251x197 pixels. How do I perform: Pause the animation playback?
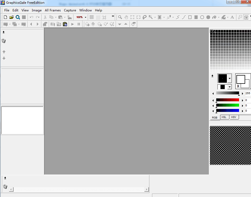[x=79, y=24]
